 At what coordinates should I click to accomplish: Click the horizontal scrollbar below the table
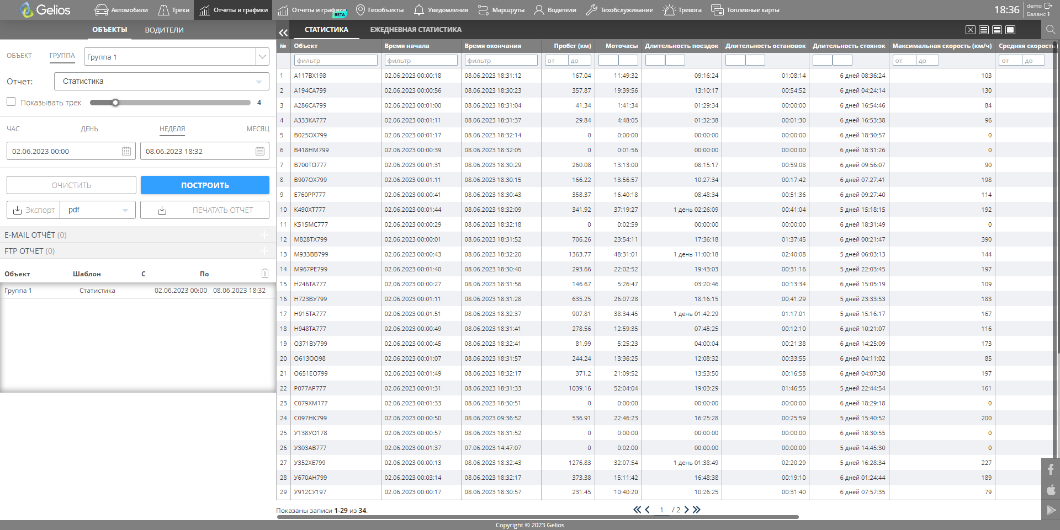click(538, 517)
